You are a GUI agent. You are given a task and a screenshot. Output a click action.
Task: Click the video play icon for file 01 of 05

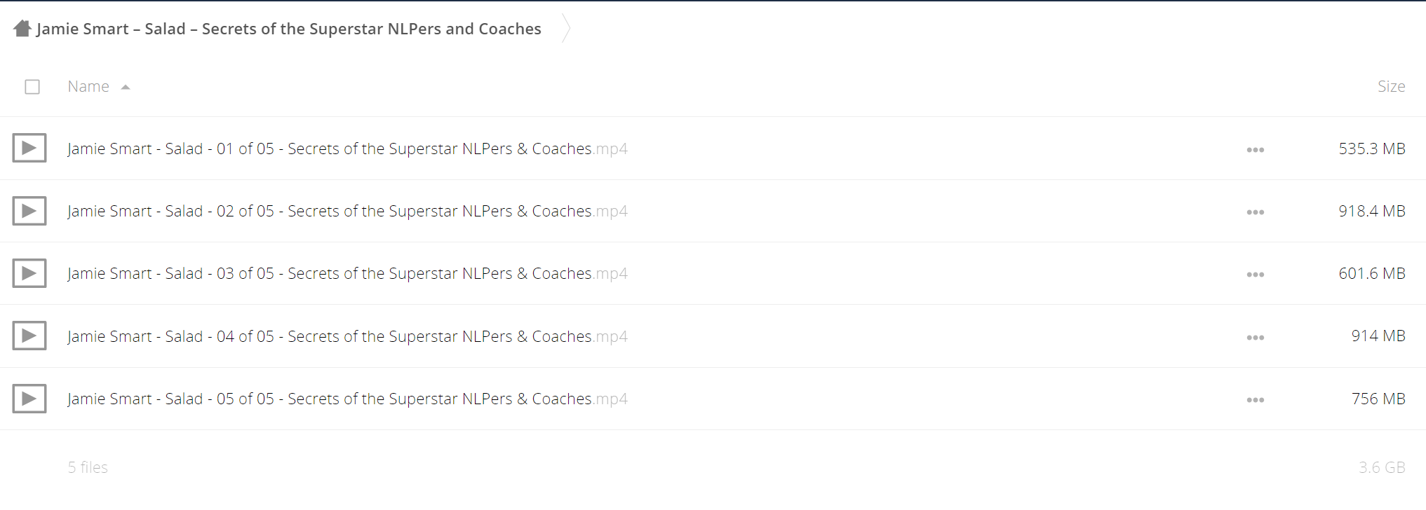[x=29, y=148]
